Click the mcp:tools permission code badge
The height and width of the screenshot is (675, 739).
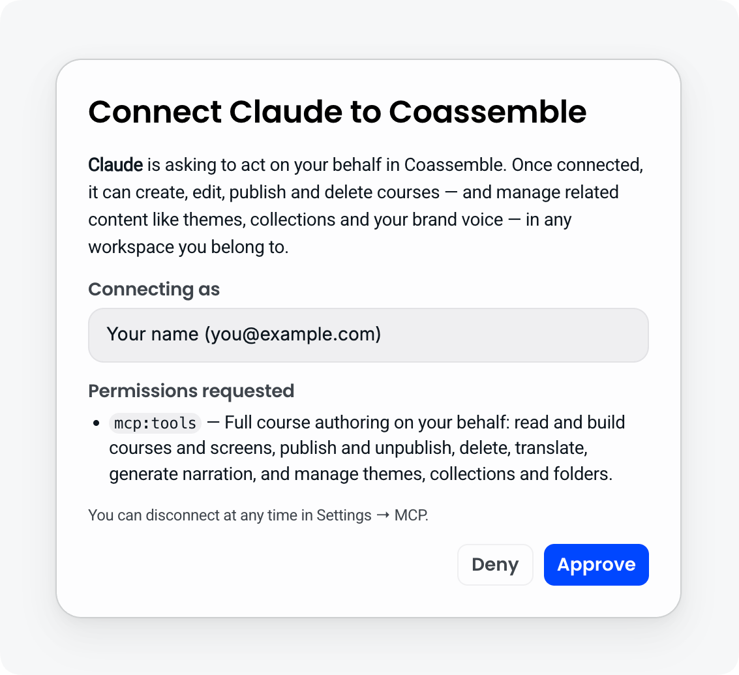pyautogui.click(x=155, y=423)
